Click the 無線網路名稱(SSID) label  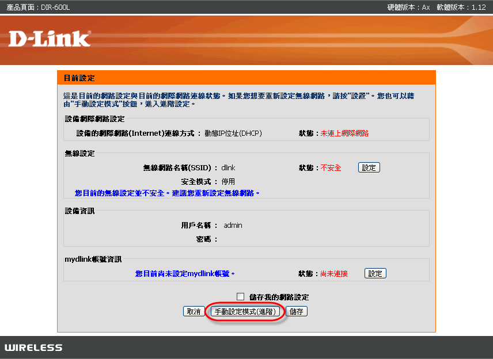point(180,168)
